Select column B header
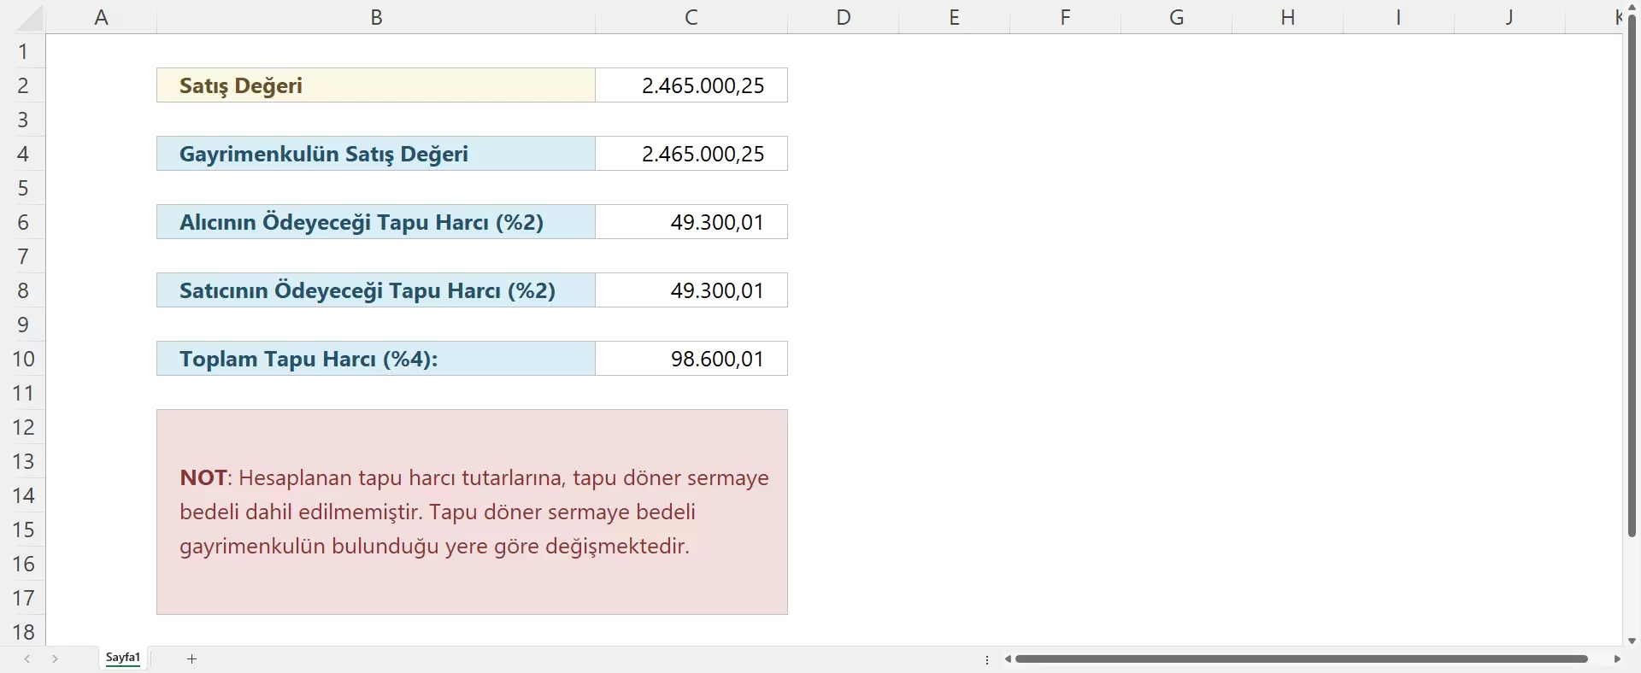1641x673 pixels. click(376, 17)
